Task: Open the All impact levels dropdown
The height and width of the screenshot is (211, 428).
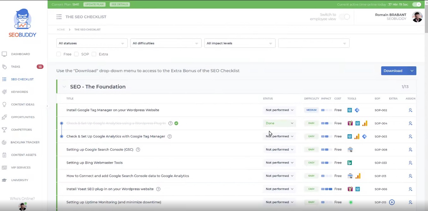Action: (x=240, y=43)
